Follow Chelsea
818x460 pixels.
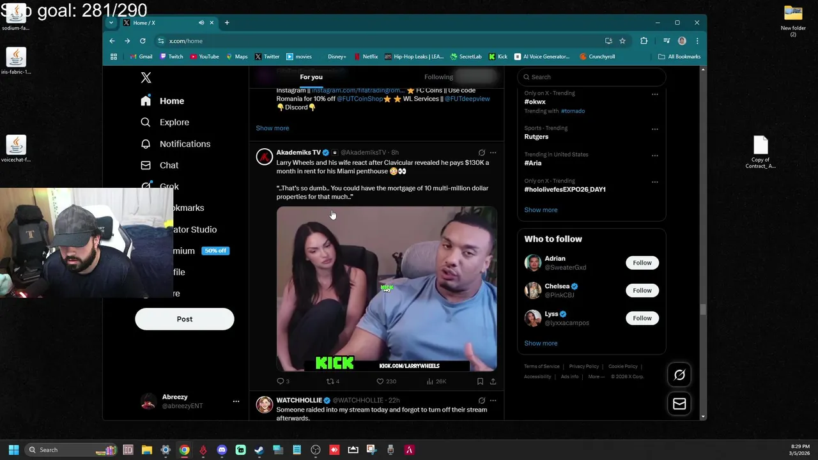pos(642,290)
